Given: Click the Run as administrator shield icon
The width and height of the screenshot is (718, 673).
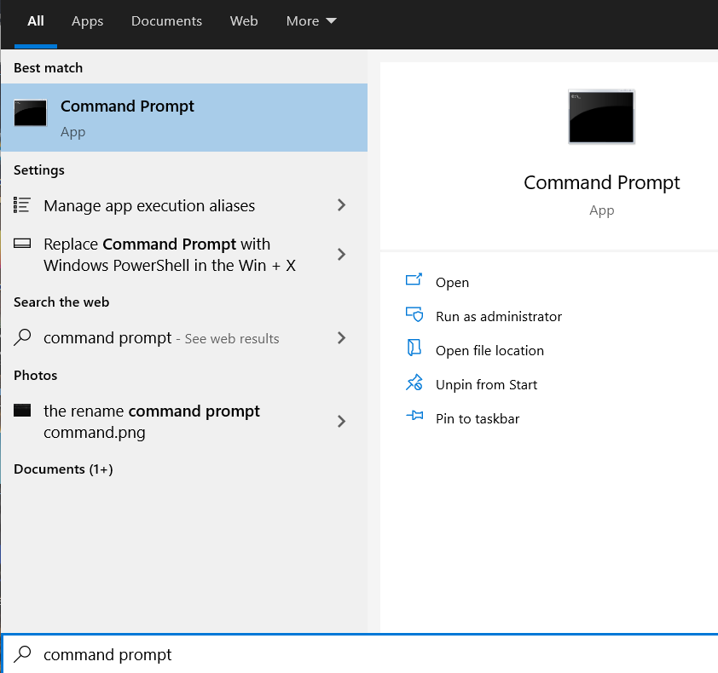Looking at the screenshot, I should click(x=414, y=315).
